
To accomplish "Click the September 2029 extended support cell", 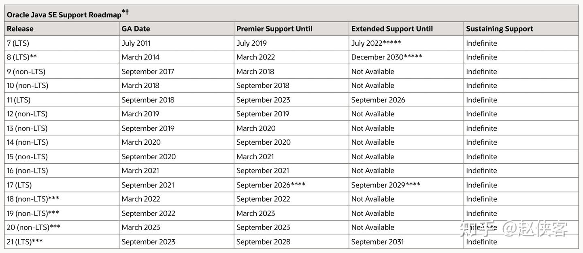I will [385, 185].
